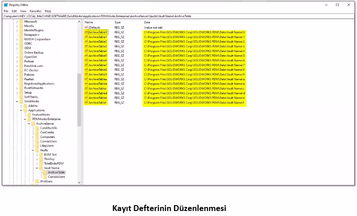Select the LdapUsers folder icon
This screenshot has height=216, width=357.
(x=37, y=146)
